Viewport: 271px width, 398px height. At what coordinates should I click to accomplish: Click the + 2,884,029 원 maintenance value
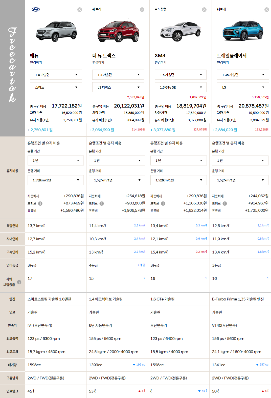[x=224, y=130]
